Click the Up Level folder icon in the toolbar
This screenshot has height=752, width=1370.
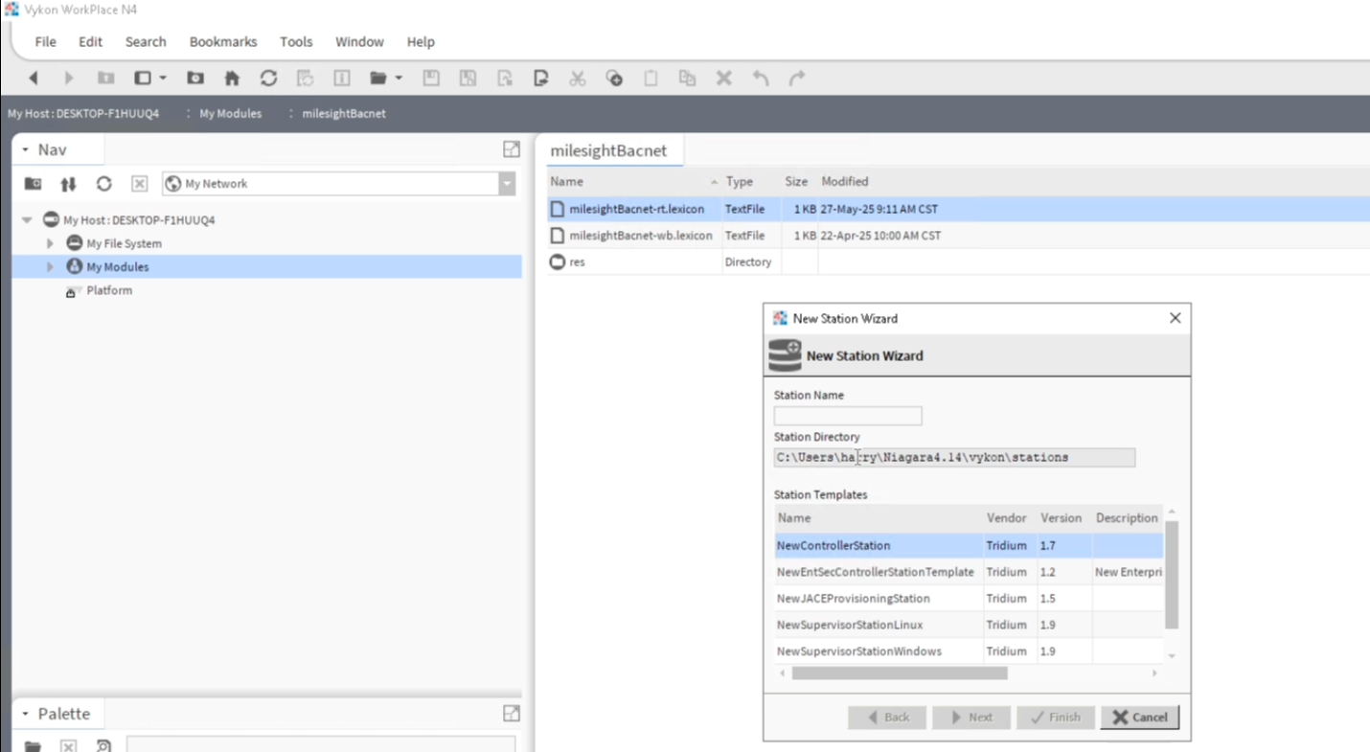coord(106,79)
